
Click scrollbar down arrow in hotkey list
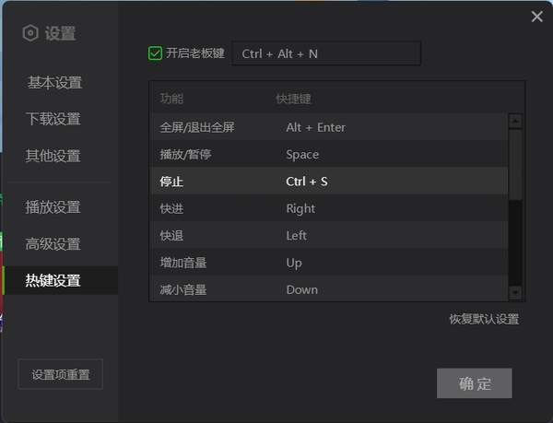click(515, 293)
